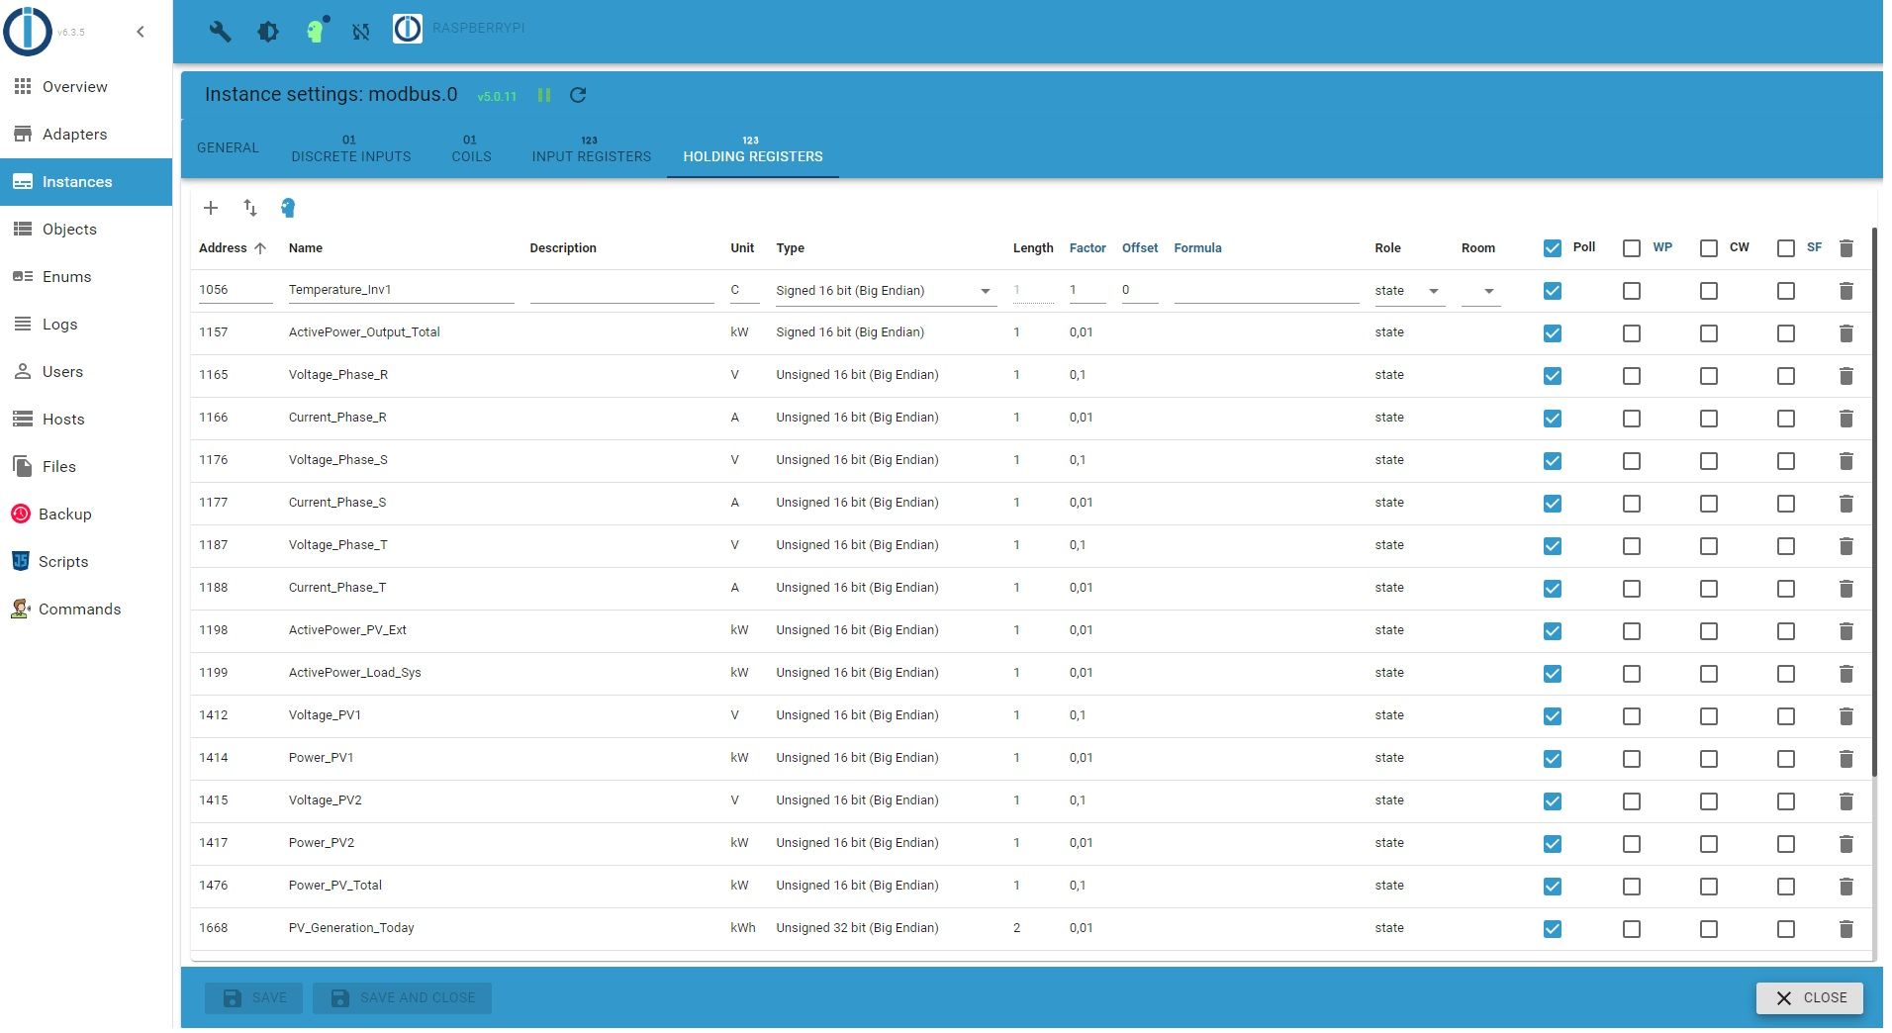This screenshot has width=1892, height=1033.
Task: Click the Formula field of the first row
Action: [1266, 290]
